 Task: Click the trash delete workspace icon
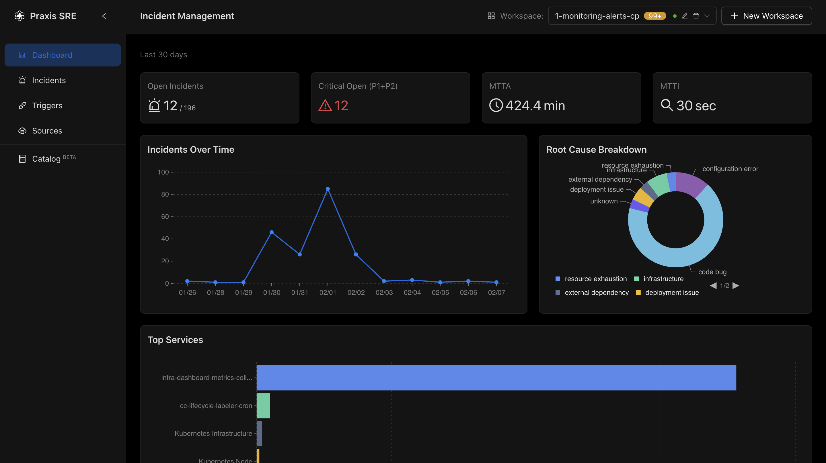tap(696, 16)
